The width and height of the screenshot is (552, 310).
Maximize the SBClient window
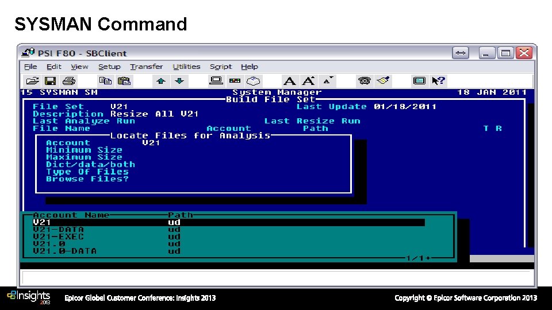pos(505,53)
